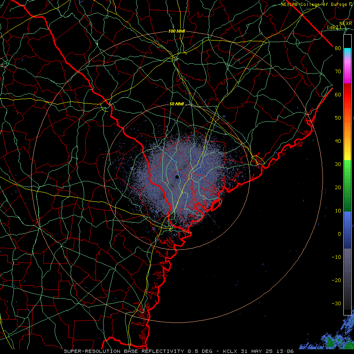Click the blue segment of the reflectivity color bar
The width and height of the screenshot is (354, 354).
click(x=347, y=230)
